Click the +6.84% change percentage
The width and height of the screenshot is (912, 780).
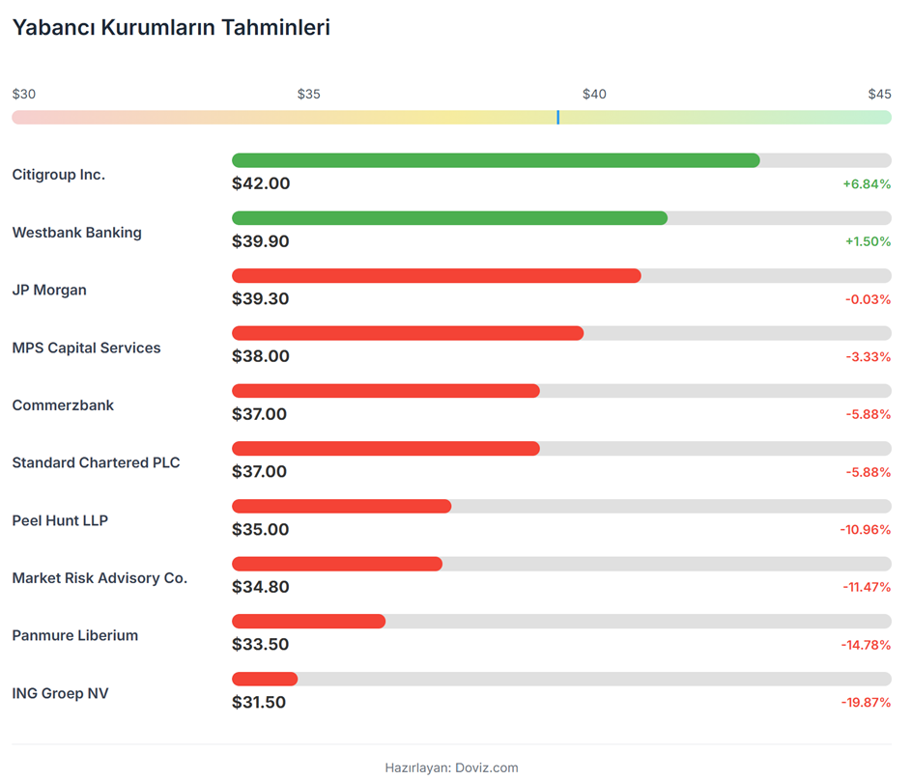click(x=867, y=183)
